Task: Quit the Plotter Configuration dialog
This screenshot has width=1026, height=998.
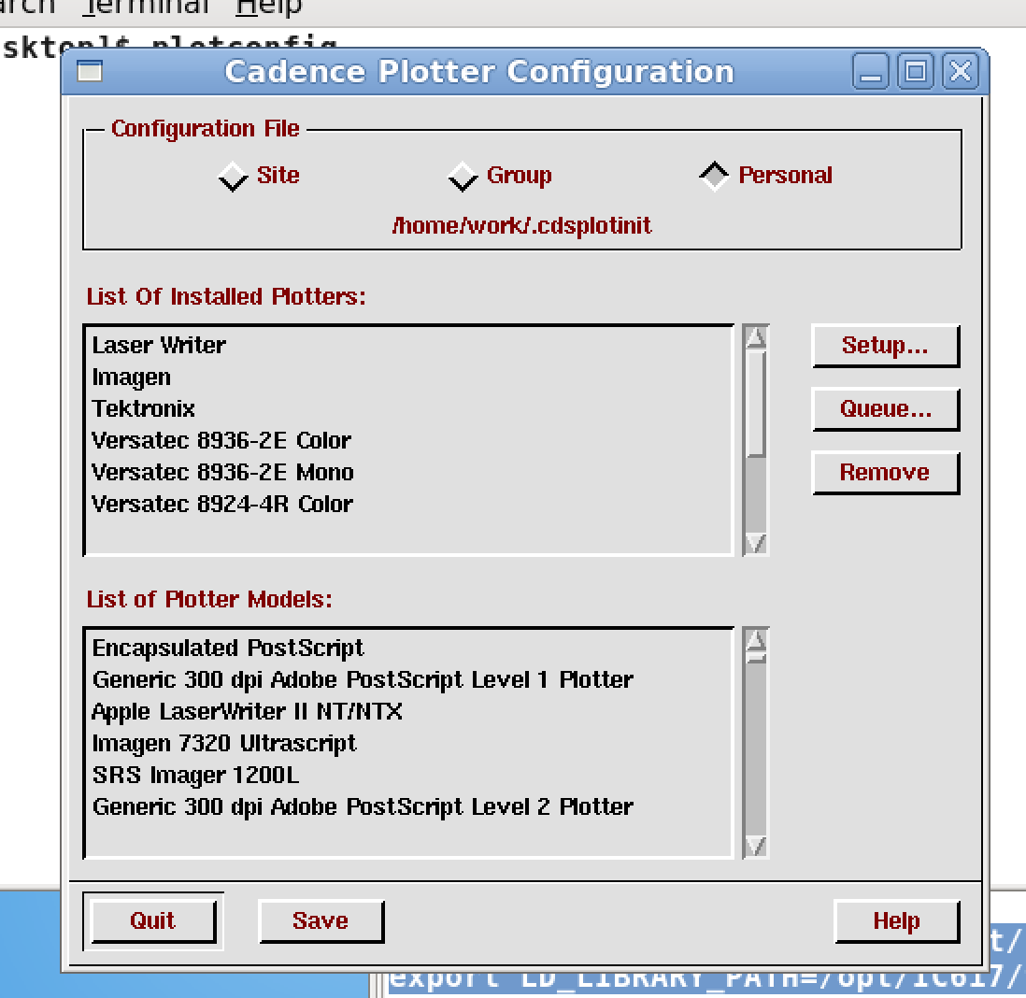Action: (x=153, y=920)
